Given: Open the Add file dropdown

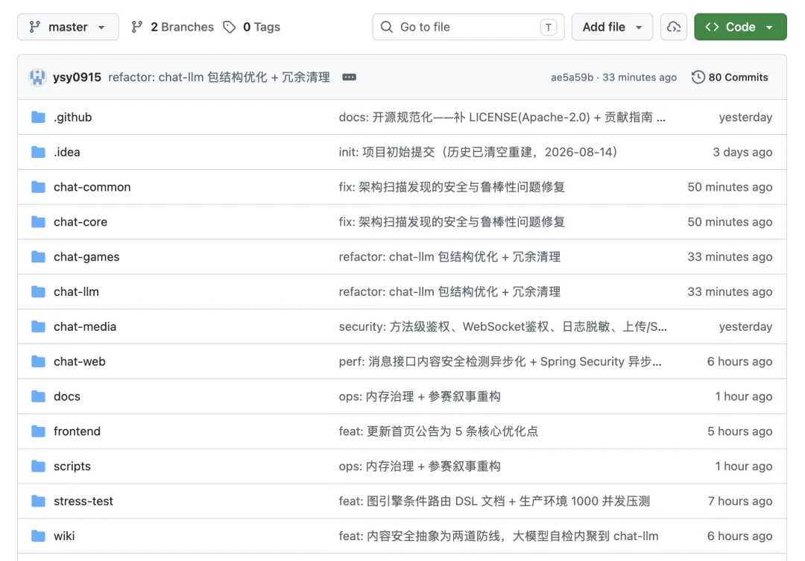Looking at the screenshot, I should 612,27.
